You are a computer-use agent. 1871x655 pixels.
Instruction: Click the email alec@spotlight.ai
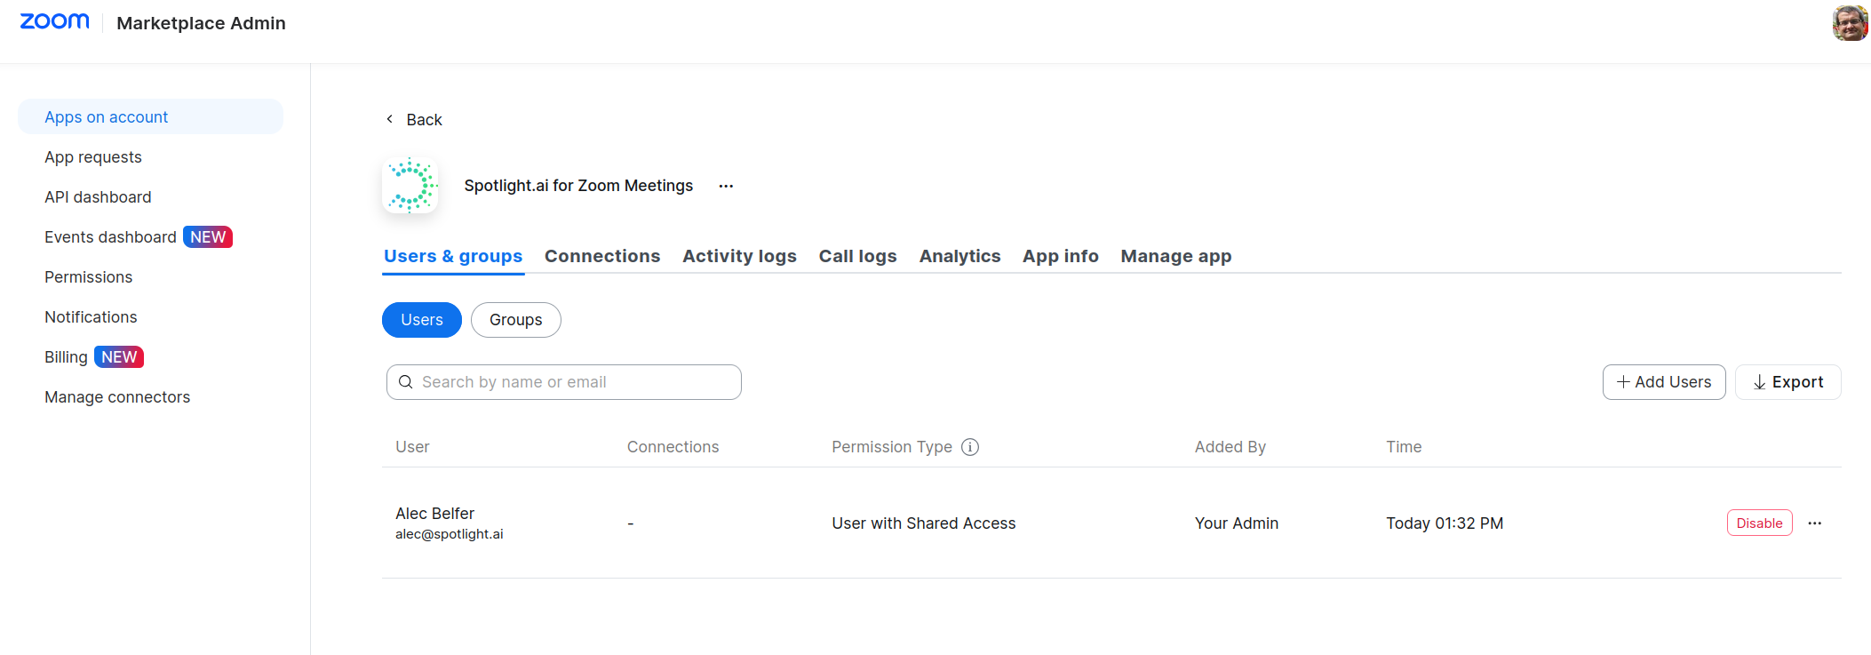click(x=450, y=534)
